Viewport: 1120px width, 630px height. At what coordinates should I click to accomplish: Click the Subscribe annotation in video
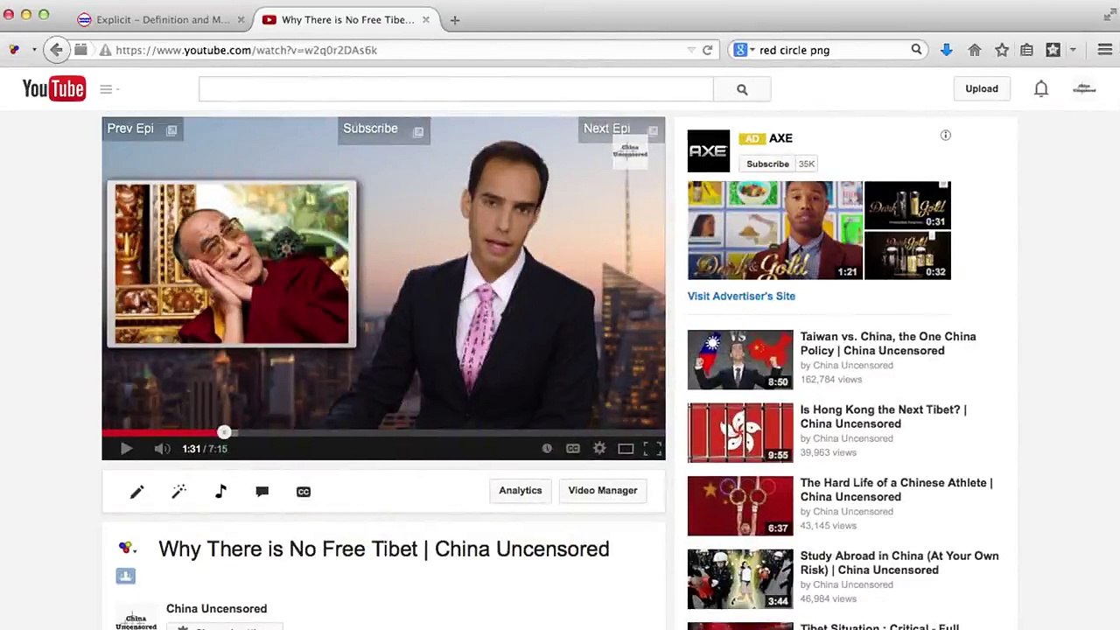[382, 129]
